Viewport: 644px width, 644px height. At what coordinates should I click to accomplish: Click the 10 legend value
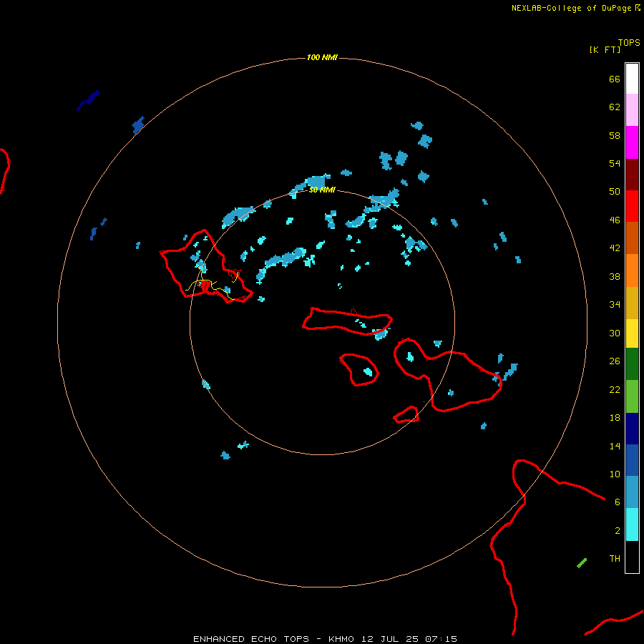[615, 474]
